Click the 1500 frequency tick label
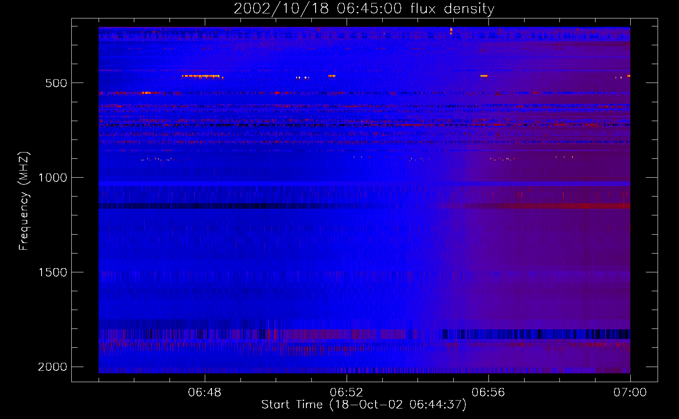The height and width of the screenshot is (419, 679). (52, 272)
